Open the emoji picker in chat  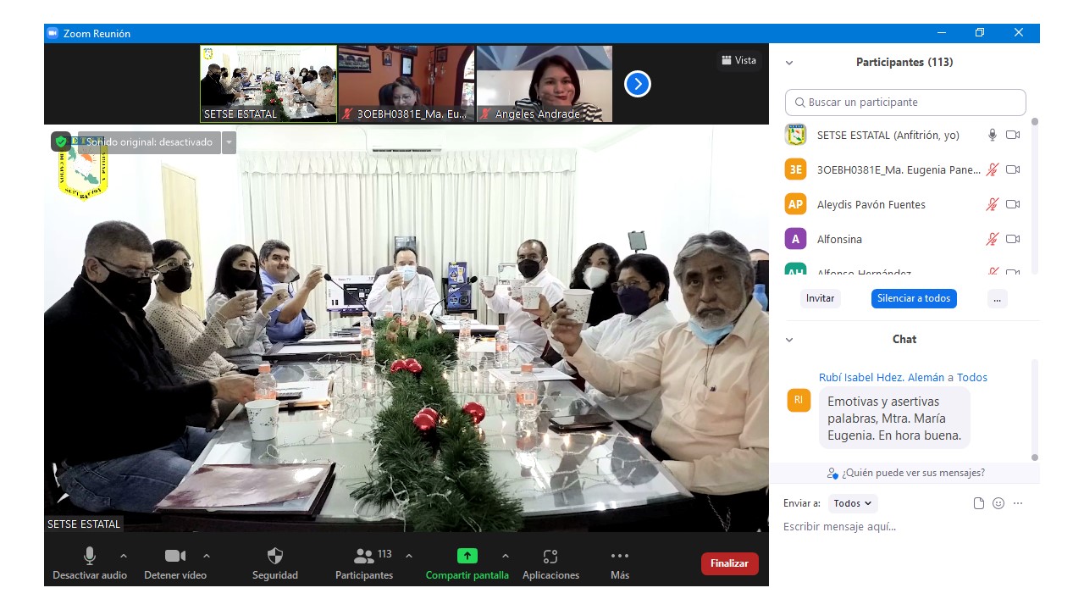[x=998, y=503]
